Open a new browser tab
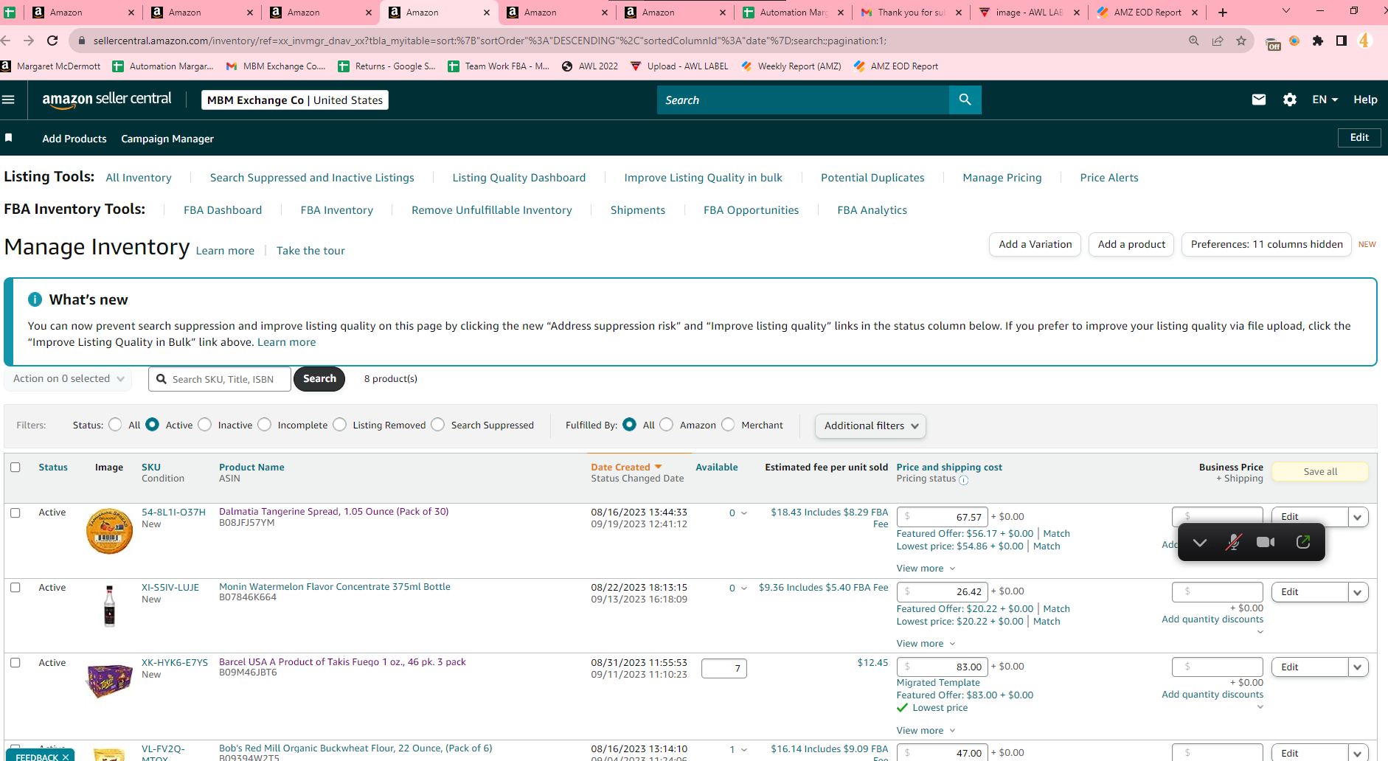Viewport: 1388px width, 761px height. [1223, 13]
